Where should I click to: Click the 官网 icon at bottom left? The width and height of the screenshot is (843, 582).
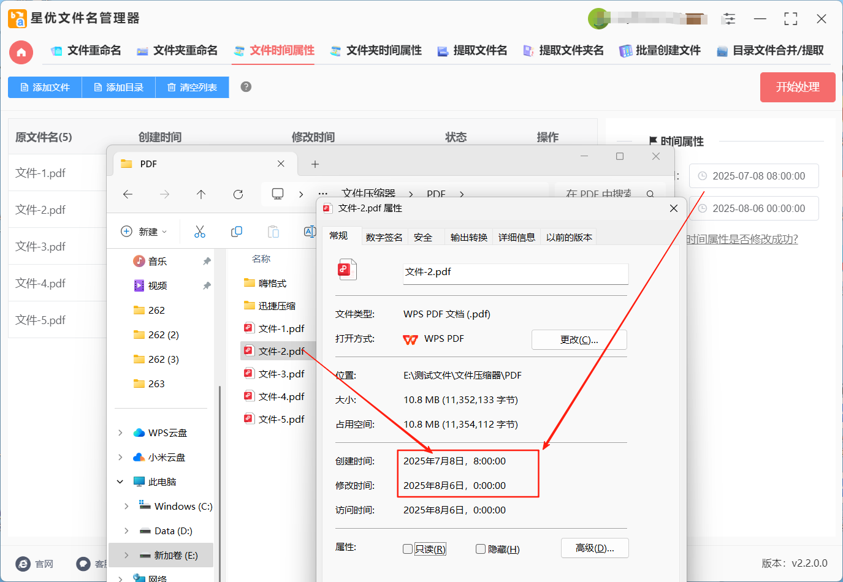(x=23, y=564)
